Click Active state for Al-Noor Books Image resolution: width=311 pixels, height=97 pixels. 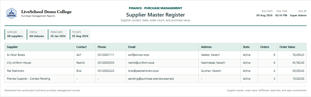[247, 55]
